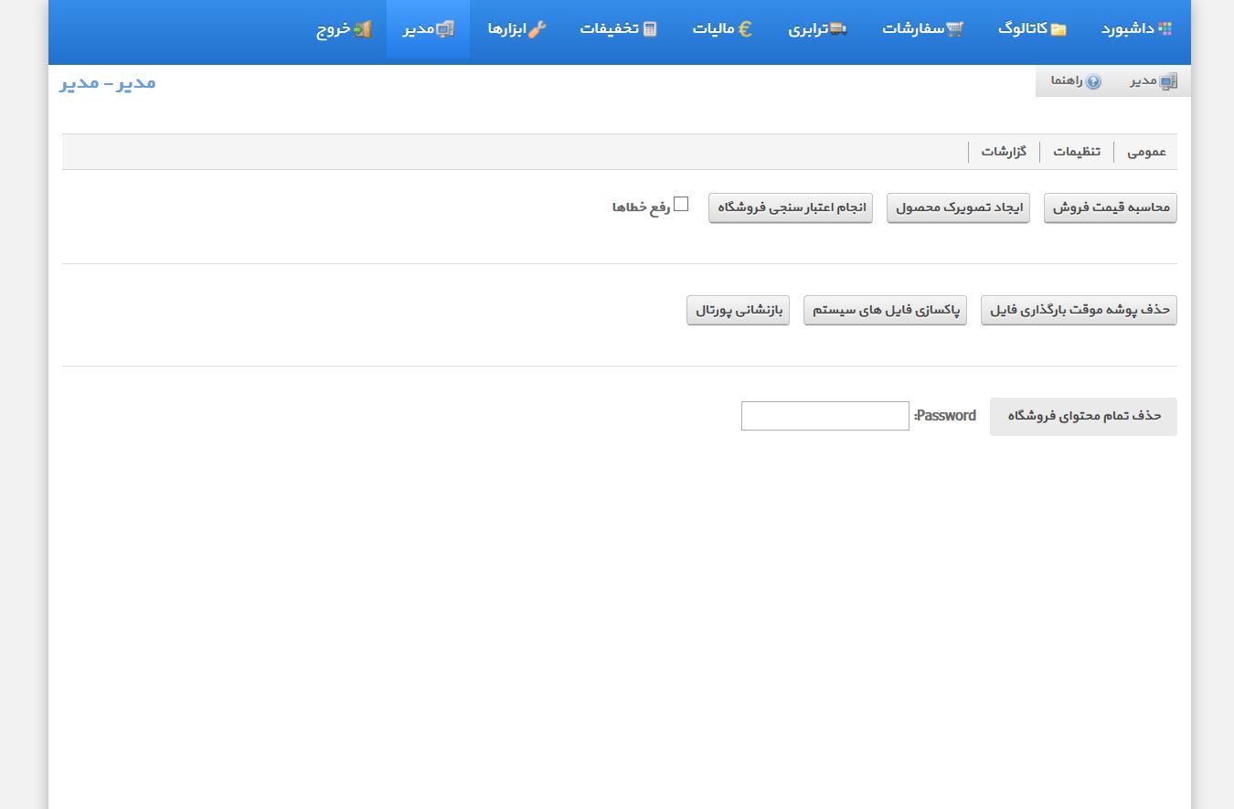Select the گزارشات tab
Screen dimensions: 1234x809
coord(1004,152)
